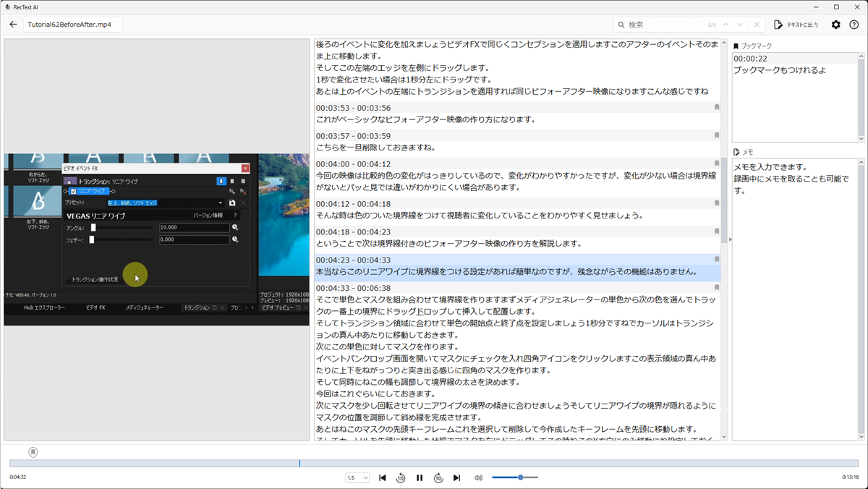
Task: Click the テキストに出力 export button
Action: pyautogui.click(x=796, y=25)
